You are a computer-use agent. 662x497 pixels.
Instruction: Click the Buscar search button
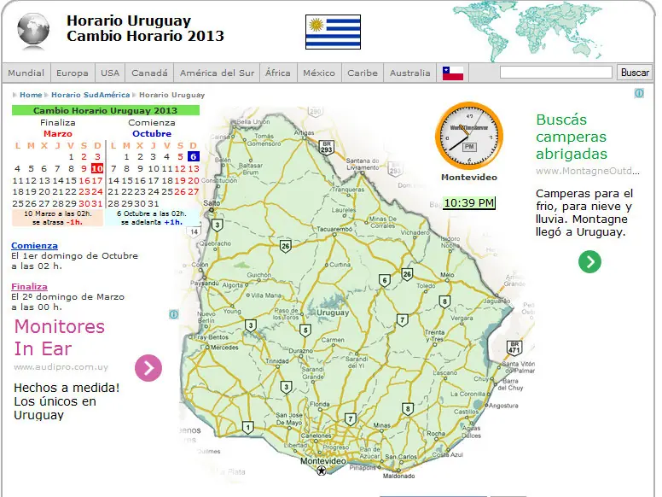coord(634,73)
